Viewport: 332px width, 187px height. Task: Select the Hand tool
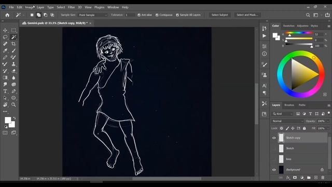click(5, 105)
